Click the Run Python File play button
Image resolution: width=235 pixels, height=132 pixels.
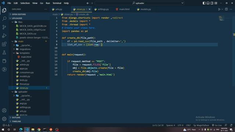(219, 9)
